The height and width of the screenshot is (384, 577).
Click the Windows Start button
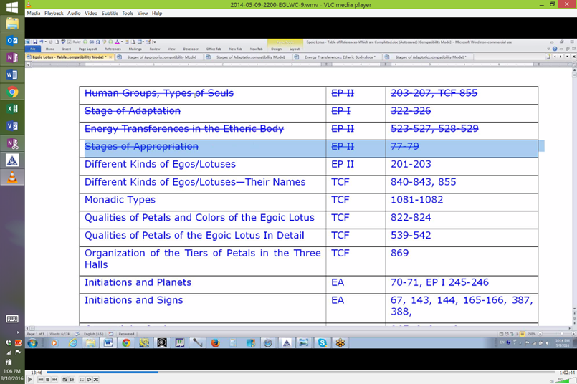(x=12, y=7)
